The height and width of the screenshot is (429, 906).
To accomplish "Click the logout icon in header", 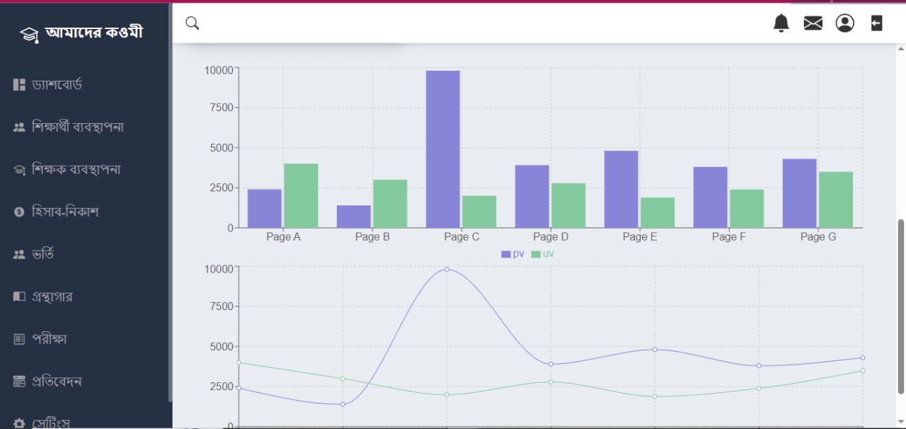I will tap(876, 23).
